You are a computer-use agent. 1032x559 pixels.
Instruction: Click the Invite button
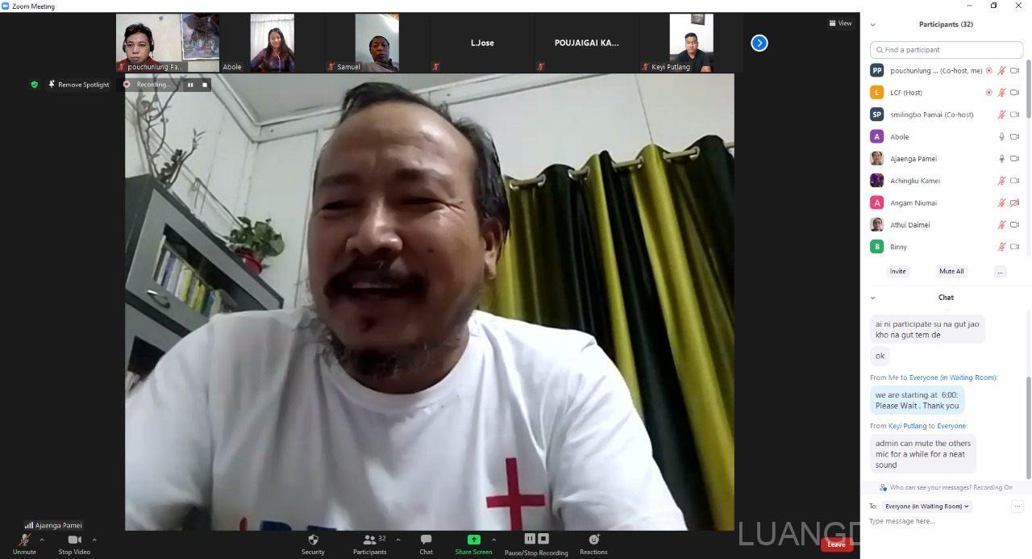pyautogui.click(x=897, y=272)
